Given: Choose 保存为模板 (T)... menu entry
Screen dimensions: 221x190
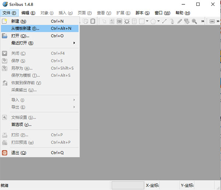Looking at the screenshot, I should pyautogui.click(x=40, y=75).
